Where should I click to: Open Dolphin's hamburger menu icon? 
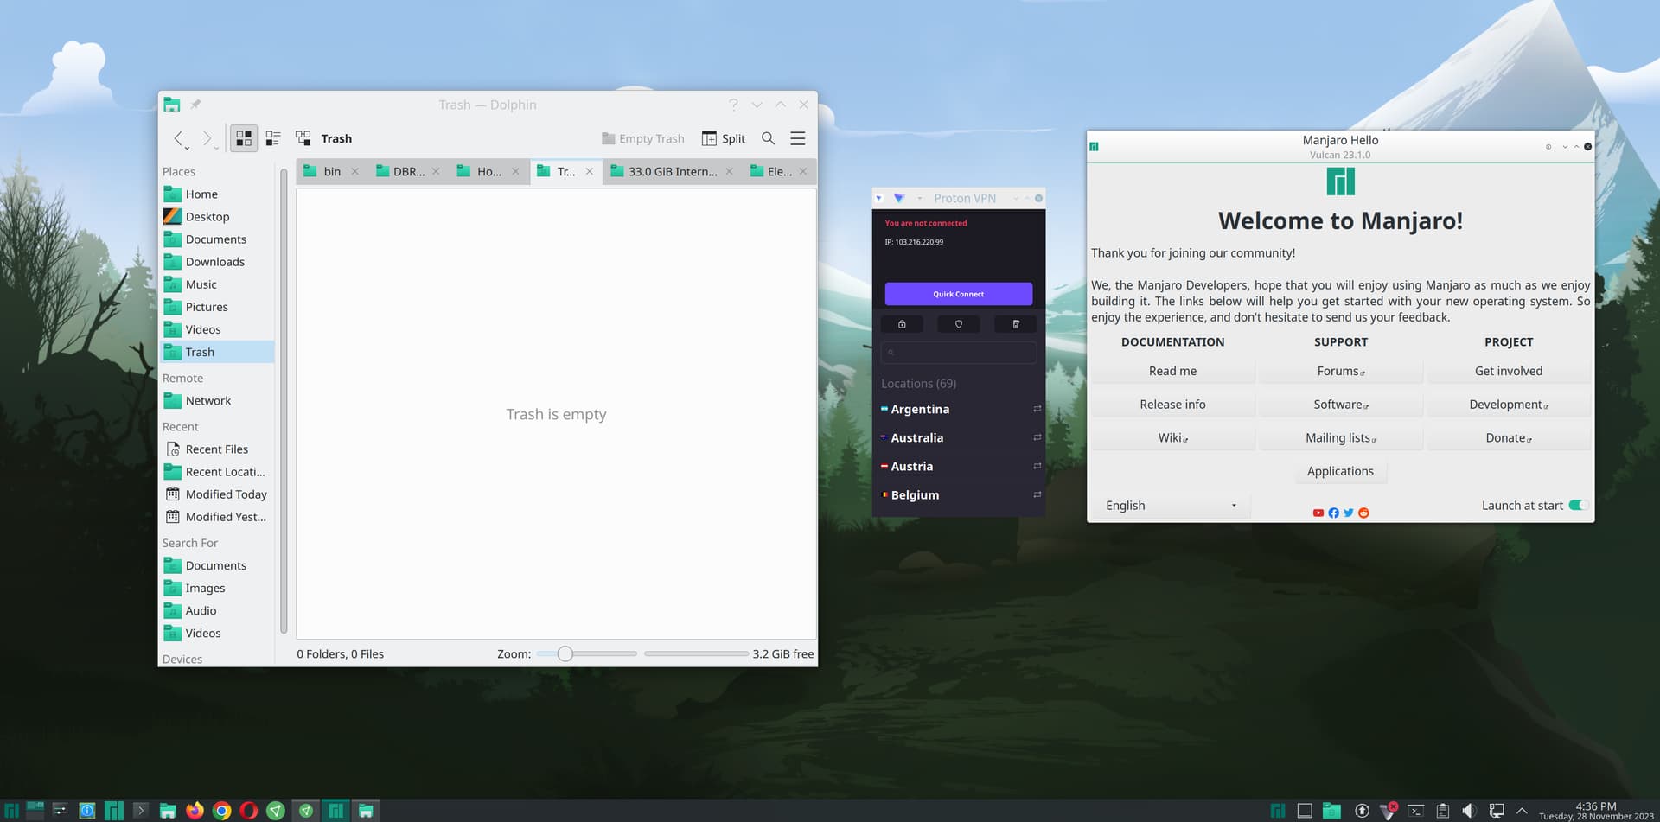[x=797, y=137]
